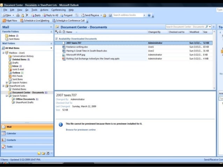Click the Print toolbar icon

coord(18,15)
